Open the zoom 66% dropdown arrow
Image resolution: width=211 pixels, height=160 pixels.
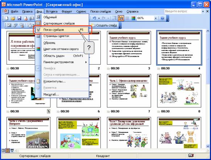point(156,18)
